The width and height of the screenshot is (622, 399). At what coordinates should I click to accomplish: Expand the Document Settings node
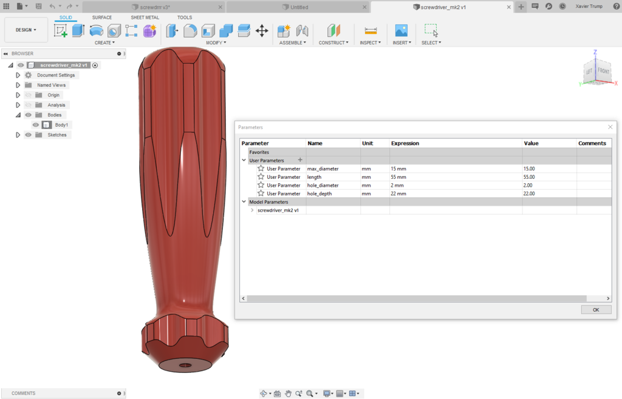coord(18,75)
